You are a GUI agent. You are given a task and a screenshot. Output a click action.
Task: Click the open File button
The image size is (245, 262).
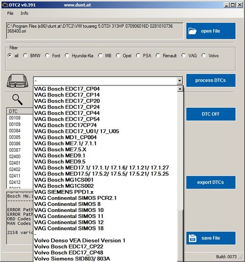point(211,31)
